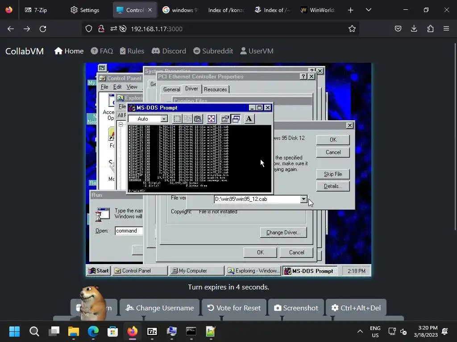Image resolution: width=457 pixels, height=342 pixels.
Task: Open Properties icon in MS-DOS Prompt toolbar
Action: (x=225, y=118)
